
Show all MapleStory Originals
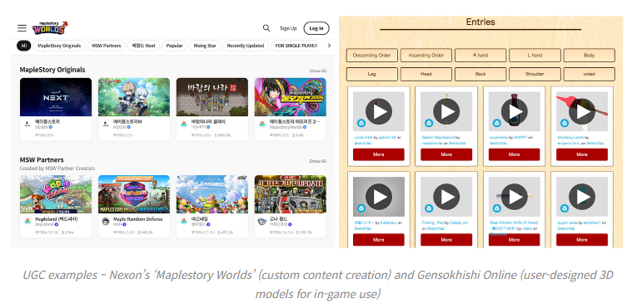pos(317,71)
